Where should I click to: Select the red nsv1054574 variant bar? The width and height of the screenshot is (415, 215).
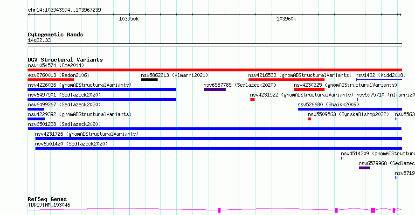coord(214,70)
